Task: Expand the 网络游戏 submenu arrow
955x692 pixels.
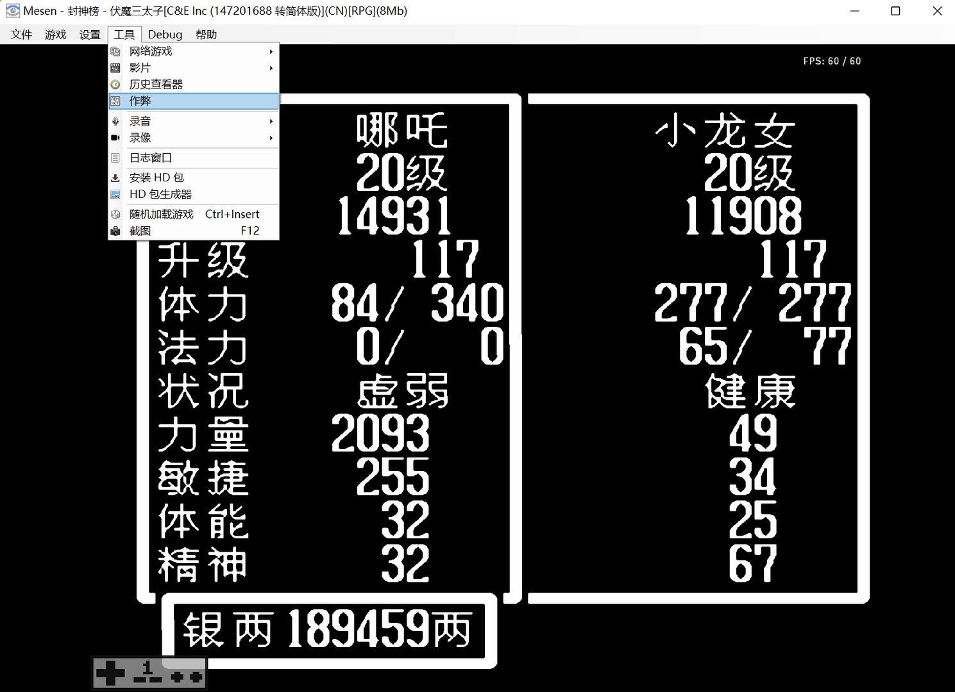Action: coord(271,51)
